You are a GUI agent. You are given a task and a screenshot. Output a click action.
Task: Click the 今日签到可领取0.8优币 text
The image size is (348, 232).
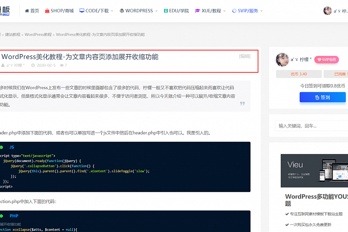coord(322,86)
